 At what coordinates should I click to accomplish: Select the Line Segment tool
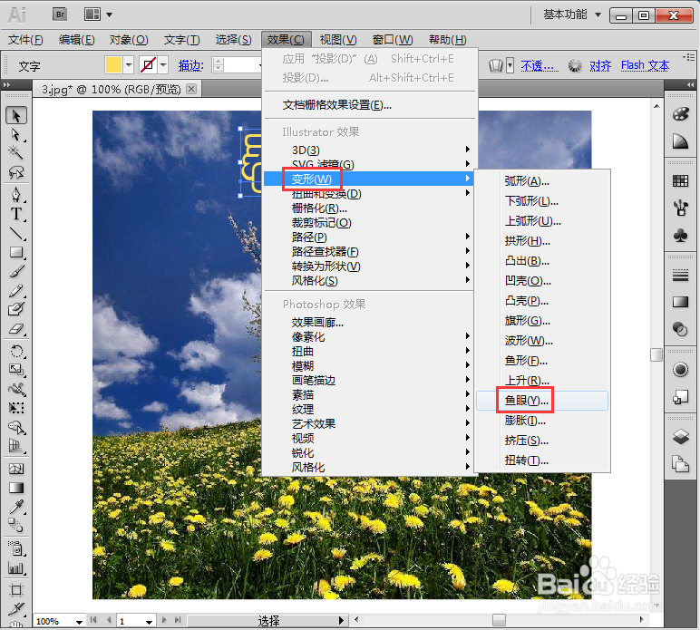(x=16, y=233)
